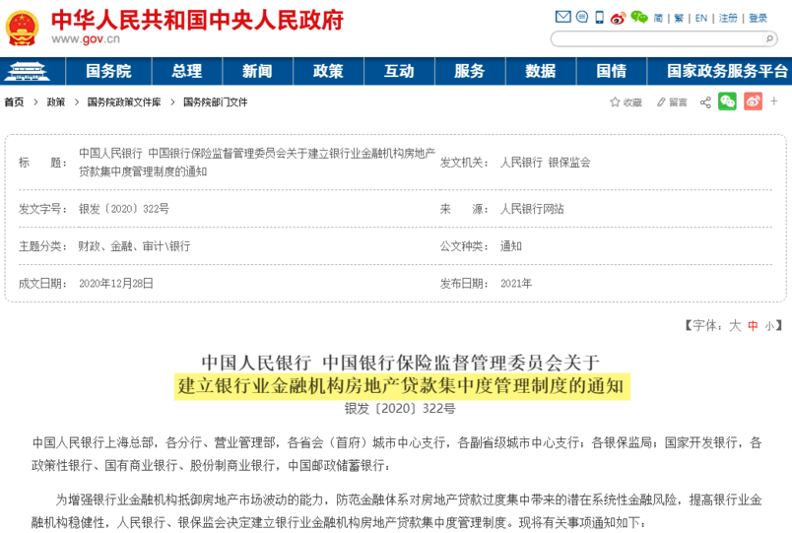Click the www.gov.cn site URL text
The image size is (792, 533).
pos(86,38)
